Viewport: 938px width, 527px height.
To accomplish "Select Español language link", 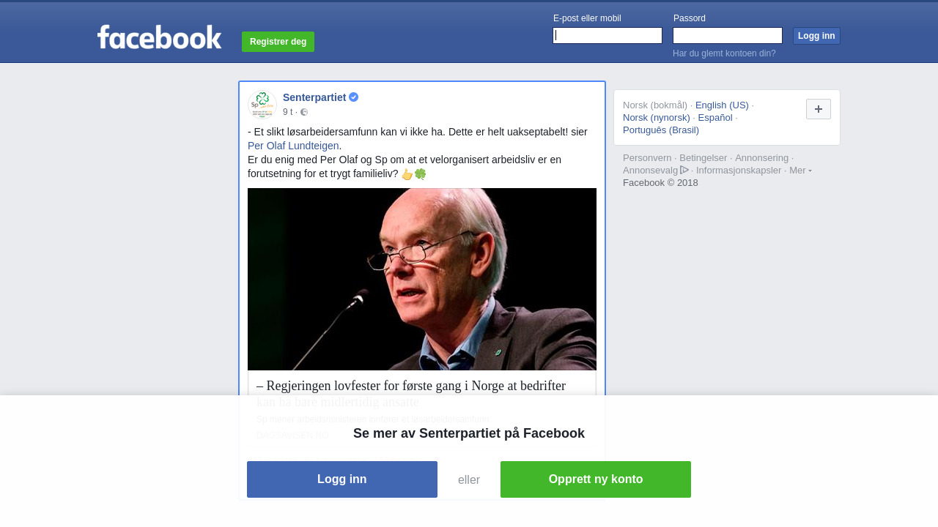I will click(x=715, y=117).
